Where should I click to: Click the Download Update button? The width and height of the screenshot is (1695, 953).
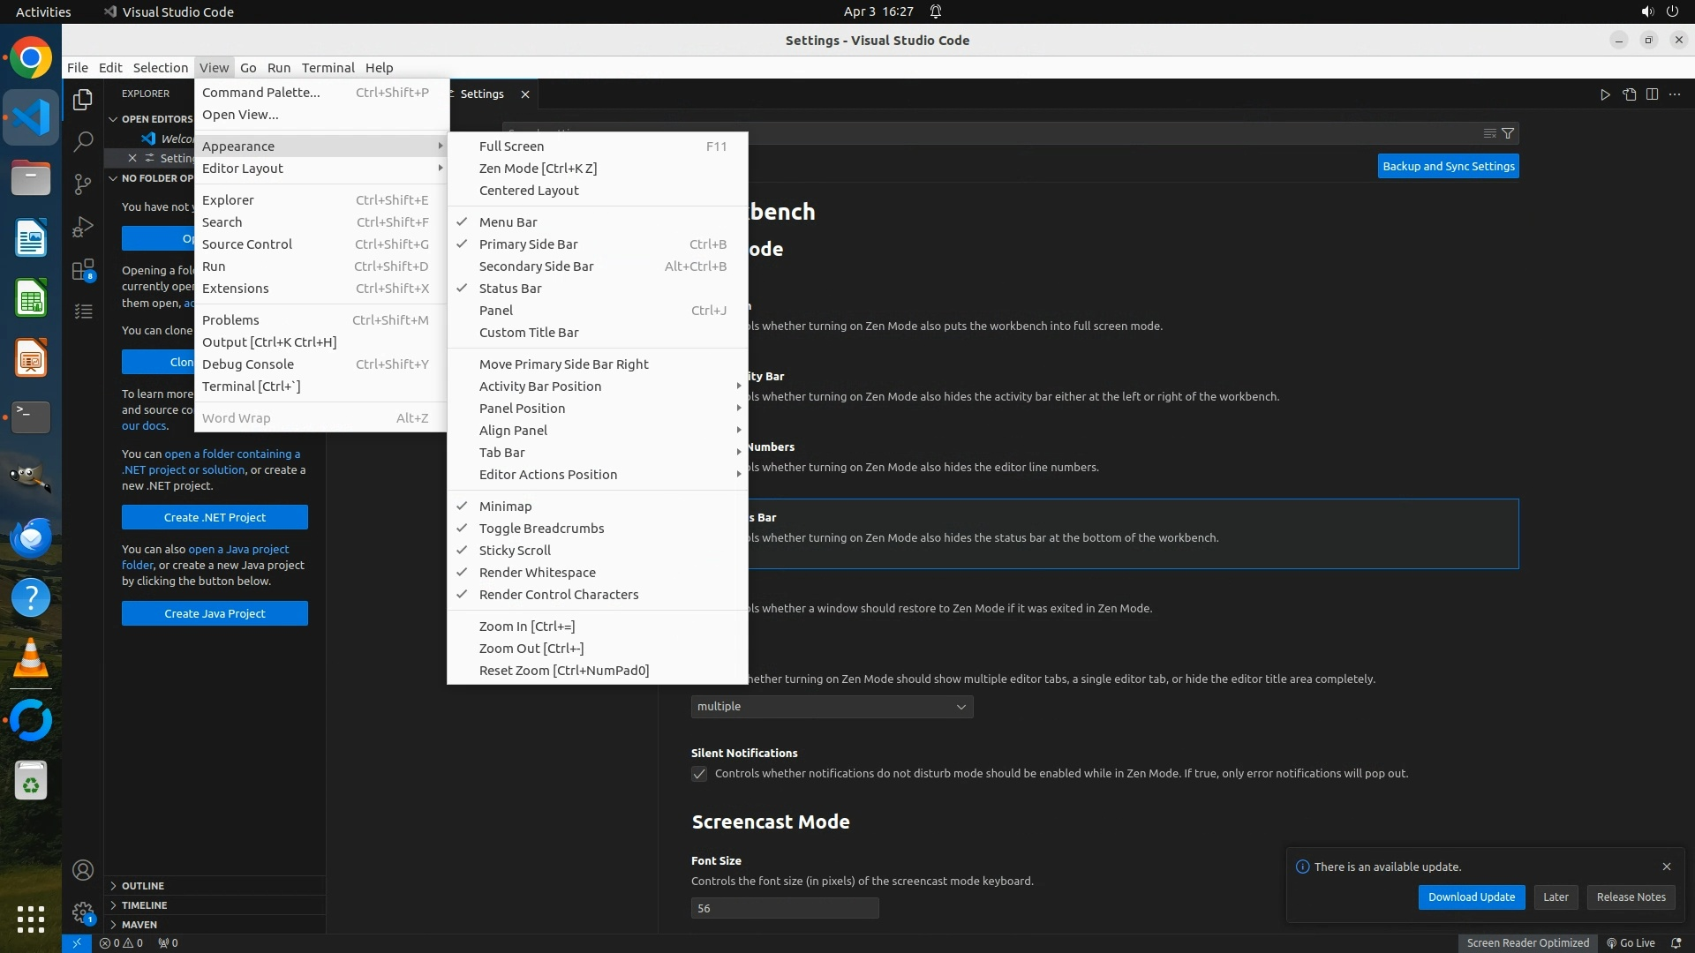tap(1471, 897)
